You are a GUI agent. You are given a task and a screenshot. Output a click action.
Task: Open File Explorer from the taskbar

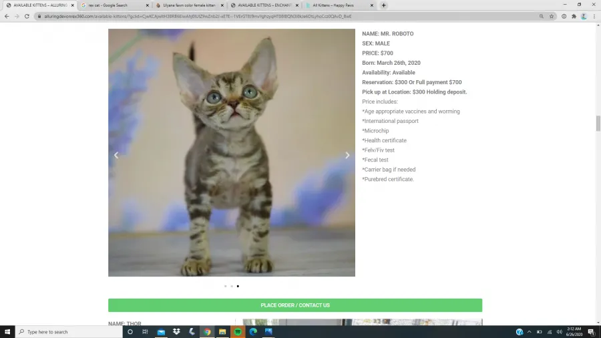pos(222,332)
